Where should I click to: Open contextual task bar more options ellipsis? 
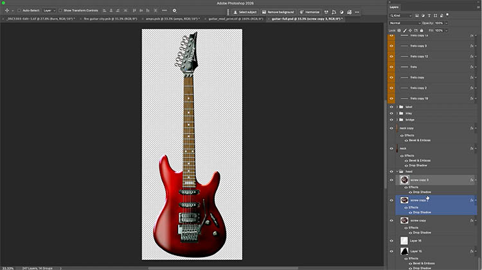coord(357,12)
